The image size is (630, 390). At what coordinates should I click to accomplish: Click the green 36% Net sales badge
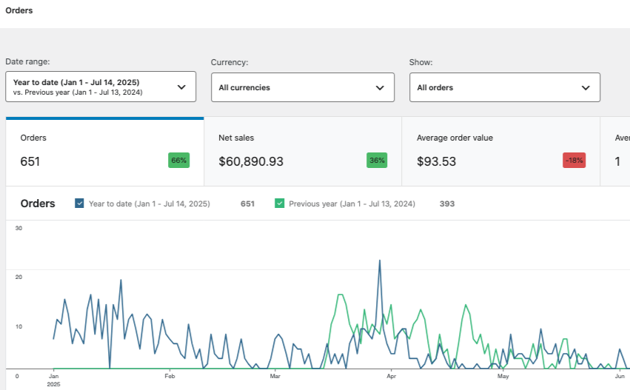[x=377, y=161]
